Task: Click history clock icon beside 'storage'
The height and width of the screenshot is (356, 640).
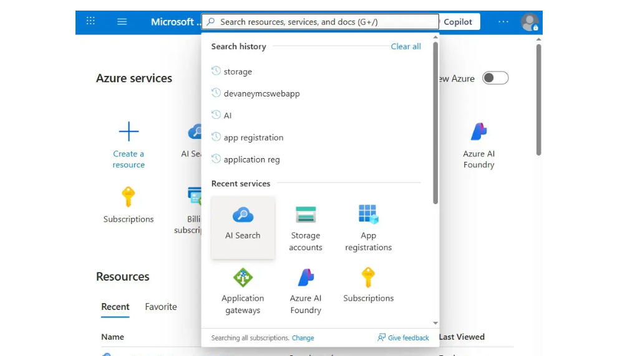Action: click(216, 71)
